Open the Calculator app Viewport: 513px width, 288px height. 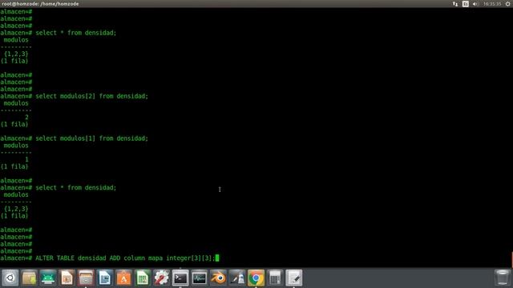click(x=275, y=278)
